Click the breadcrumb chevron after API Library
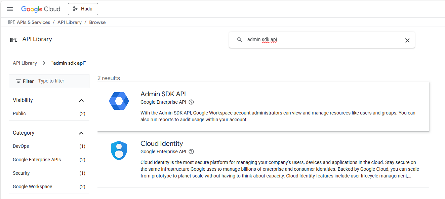445x199 pixels. point(44,63)
